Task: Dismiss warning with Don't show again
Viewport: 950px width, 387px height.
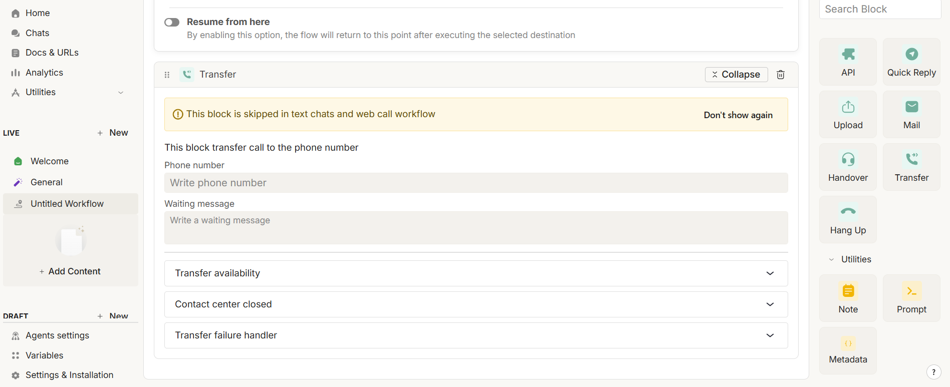Action: [738, 115]
